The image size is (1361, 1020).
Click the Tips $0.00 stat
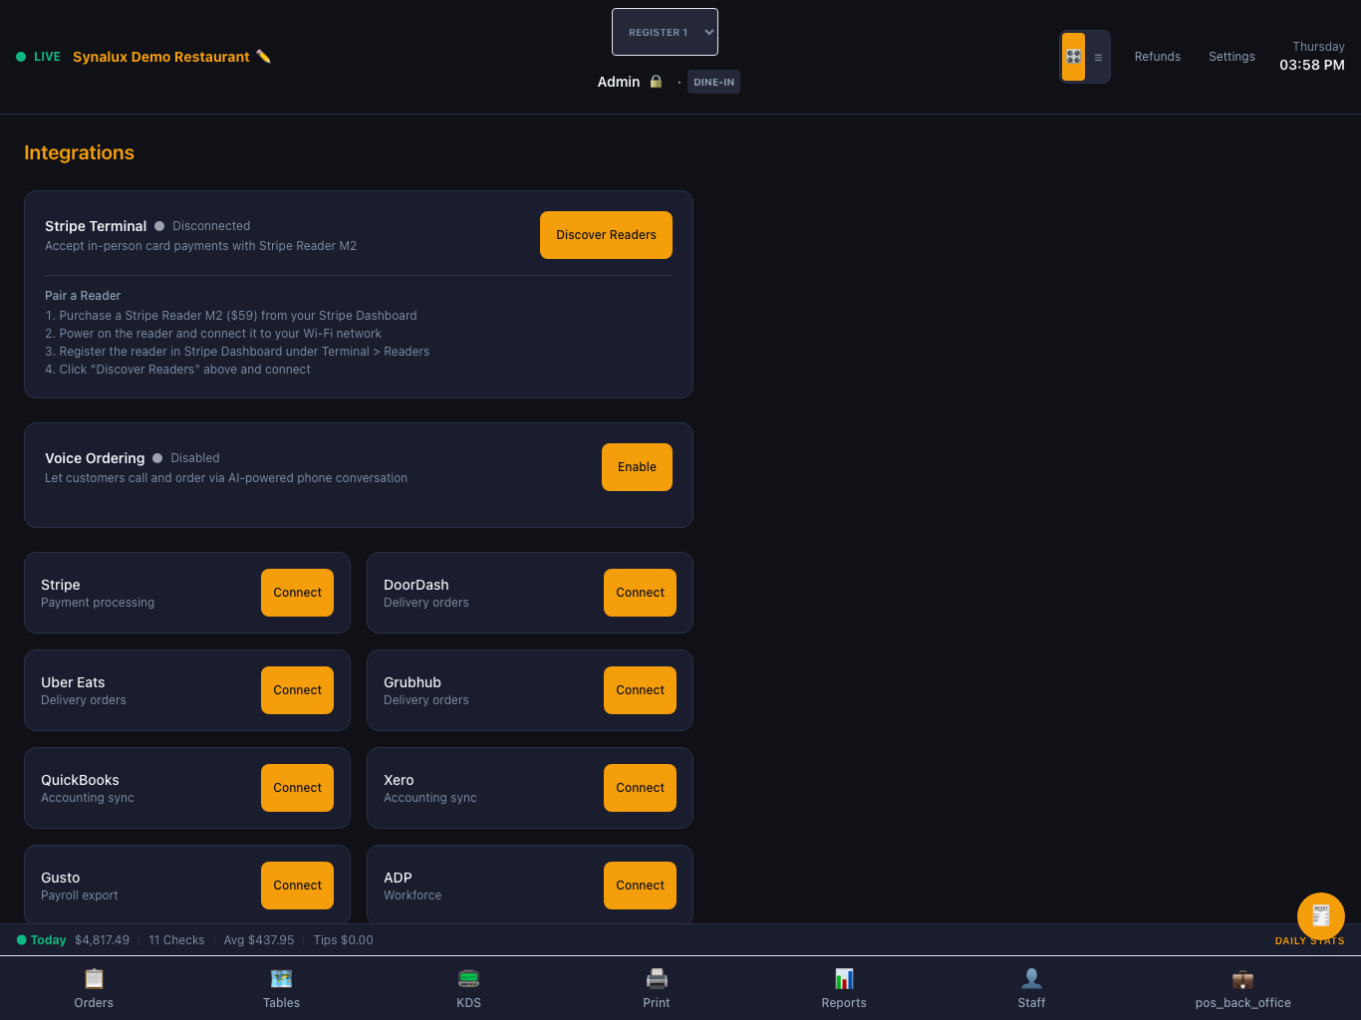(343, 940)
